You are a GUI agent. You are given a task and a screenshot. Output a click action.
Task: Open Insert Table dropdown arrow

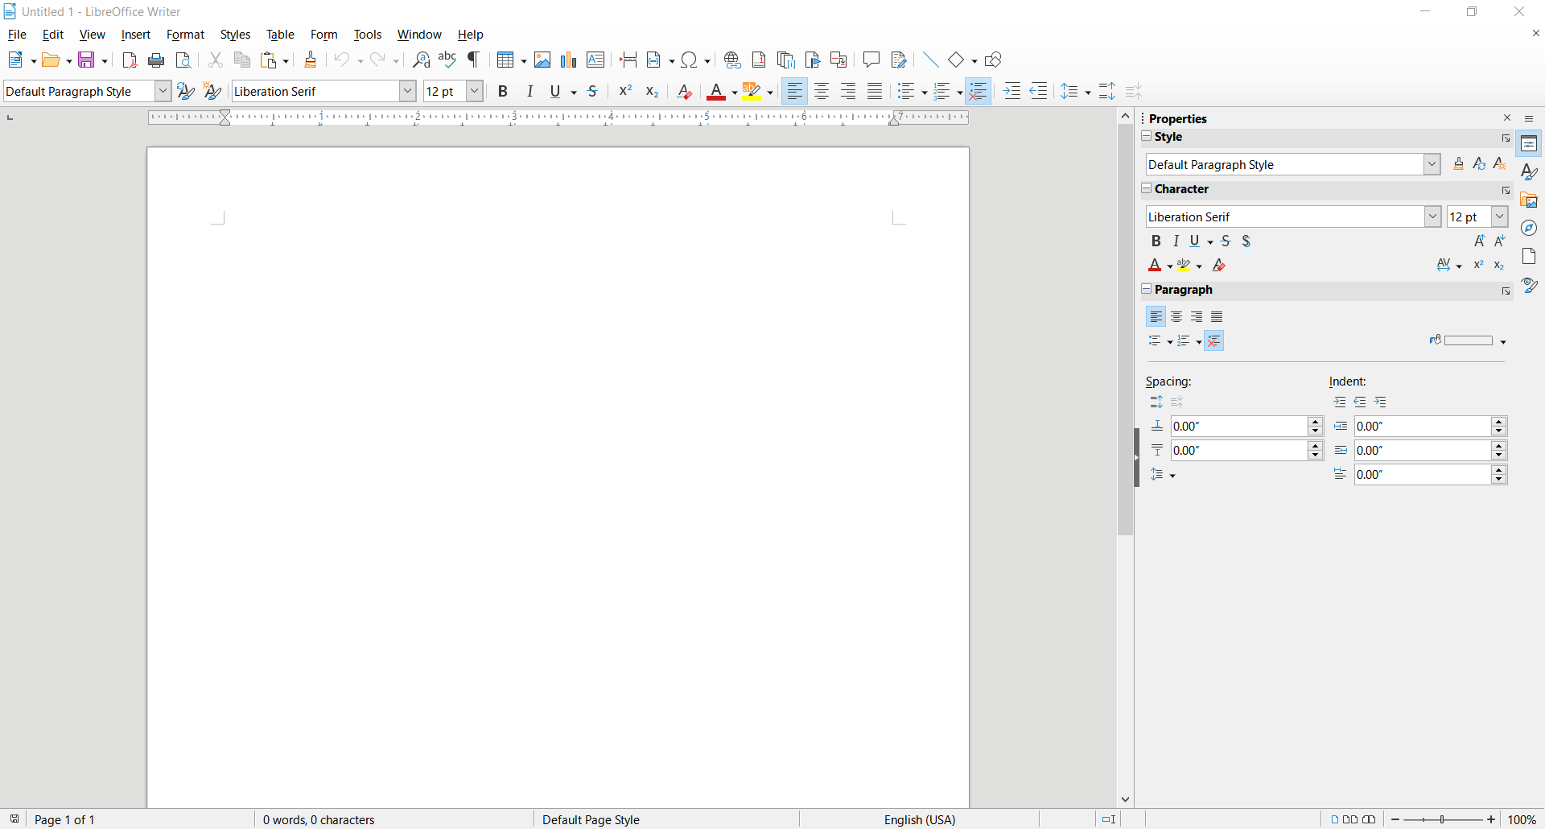click(x=524, y=60)
